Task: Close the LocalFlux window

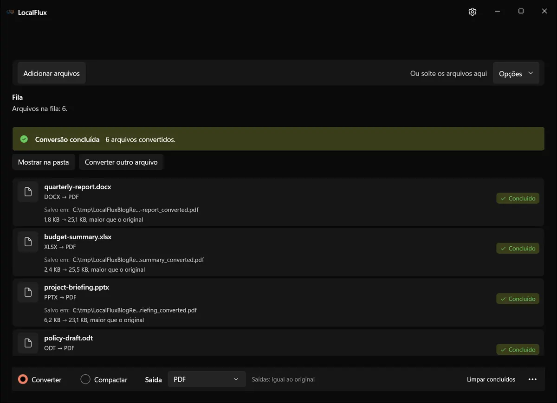Action: (544, 12)
